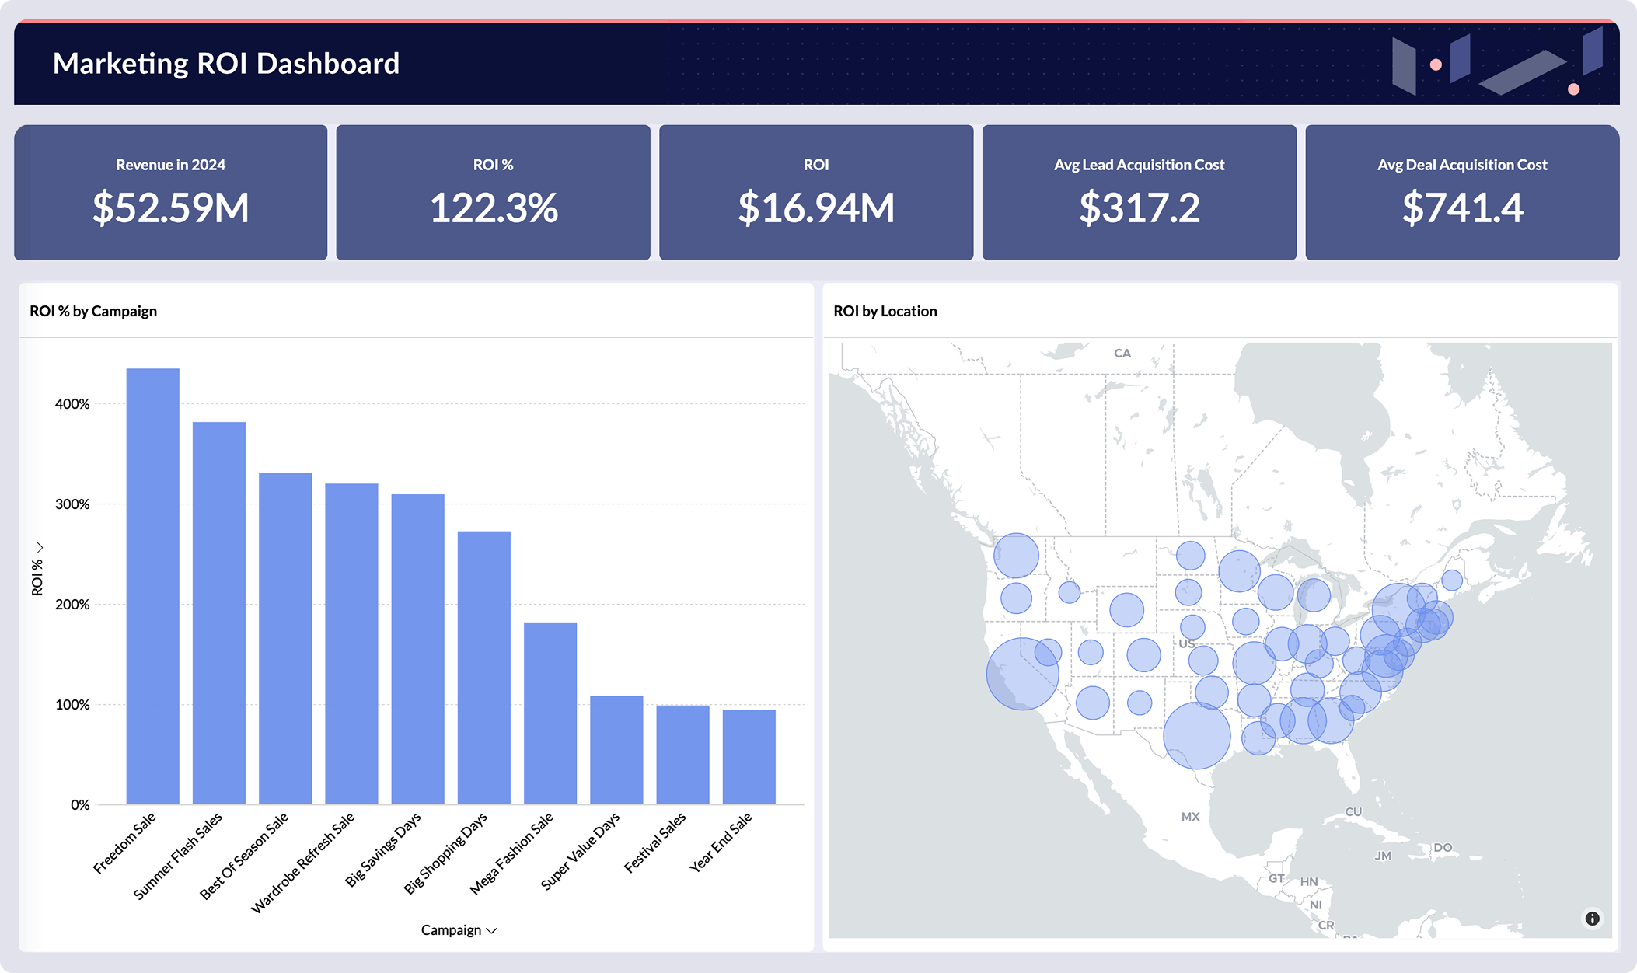Click the Avg Lead Acquisition Cost value $317.2

1139,208
